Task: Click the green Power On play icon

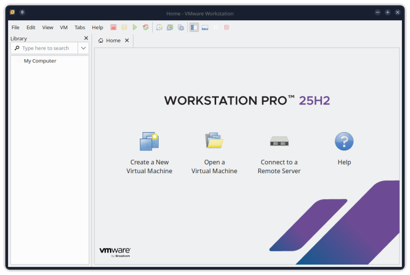Action: coord(135,27)
